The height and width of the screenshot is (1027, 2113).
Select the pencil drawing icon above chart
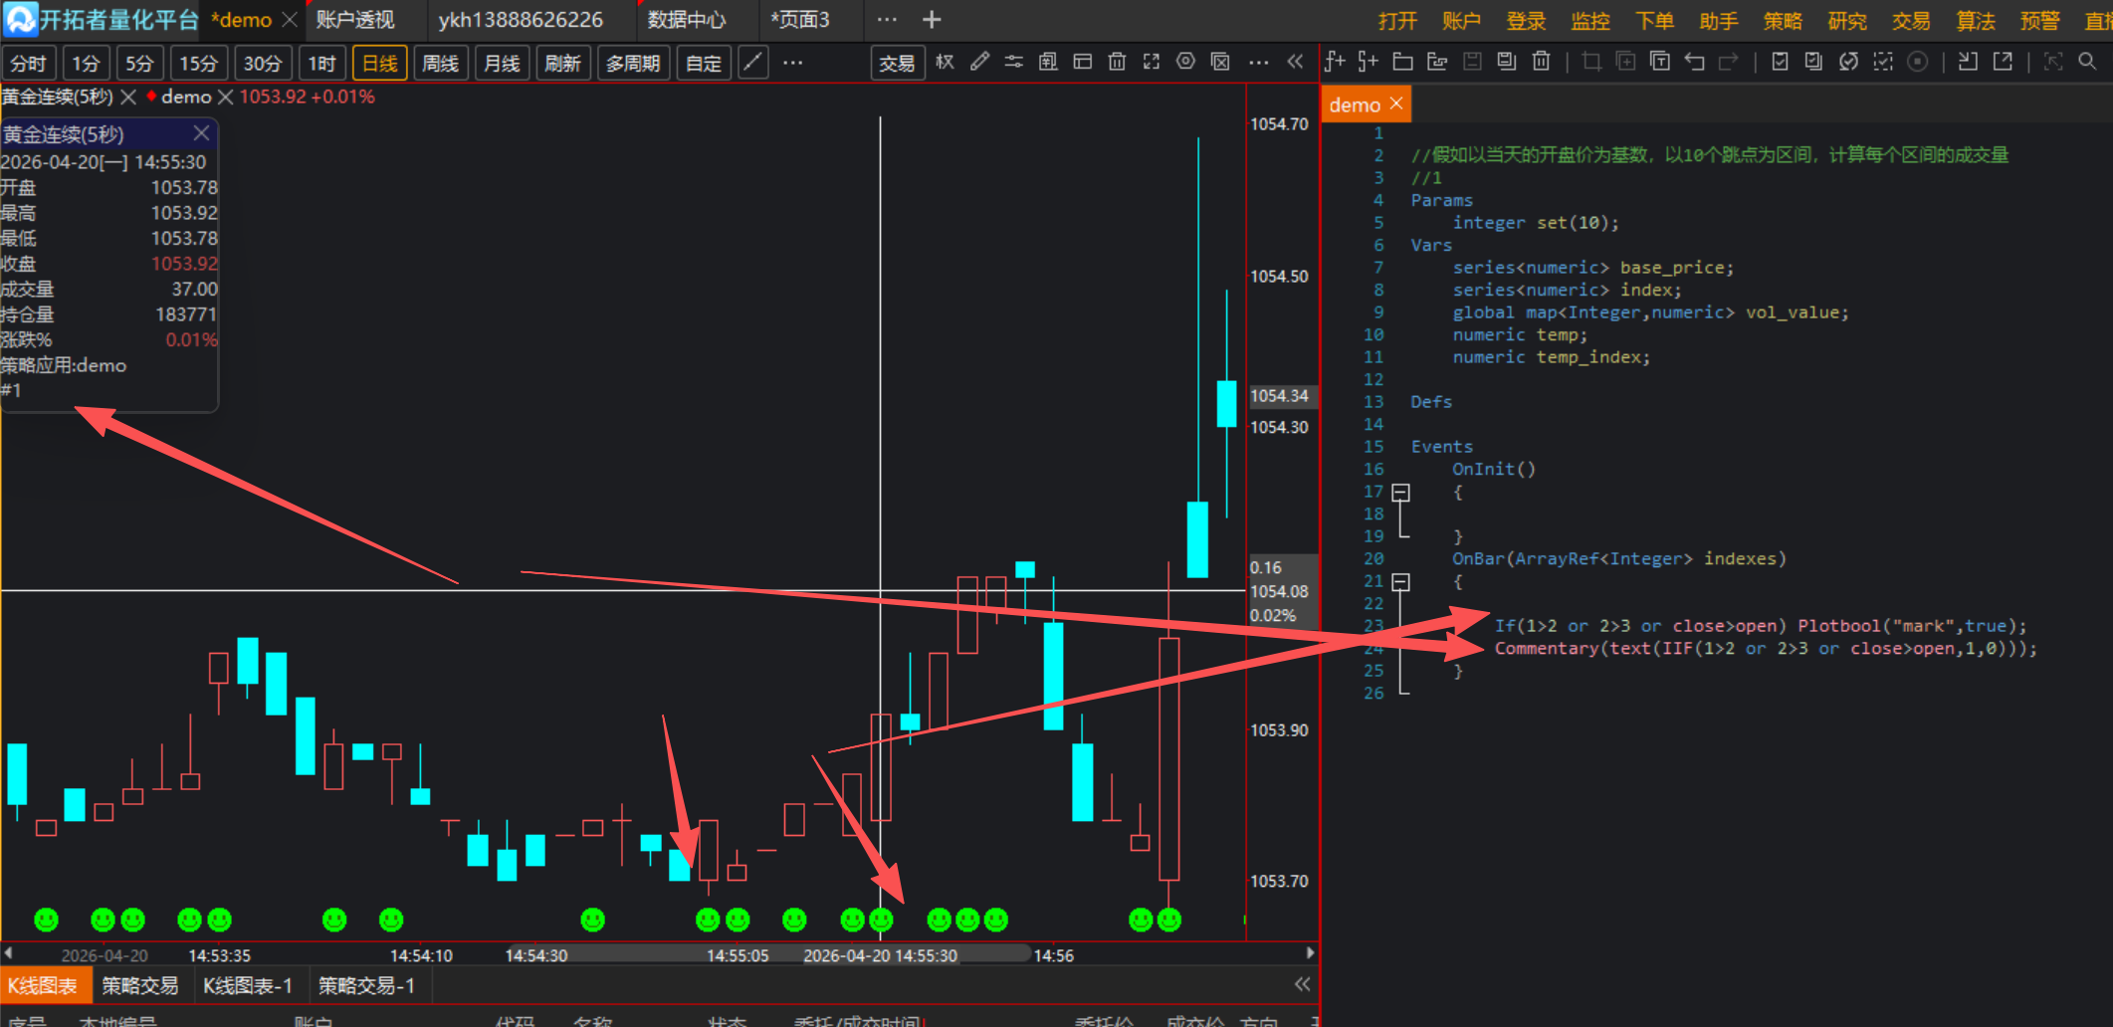979,62
